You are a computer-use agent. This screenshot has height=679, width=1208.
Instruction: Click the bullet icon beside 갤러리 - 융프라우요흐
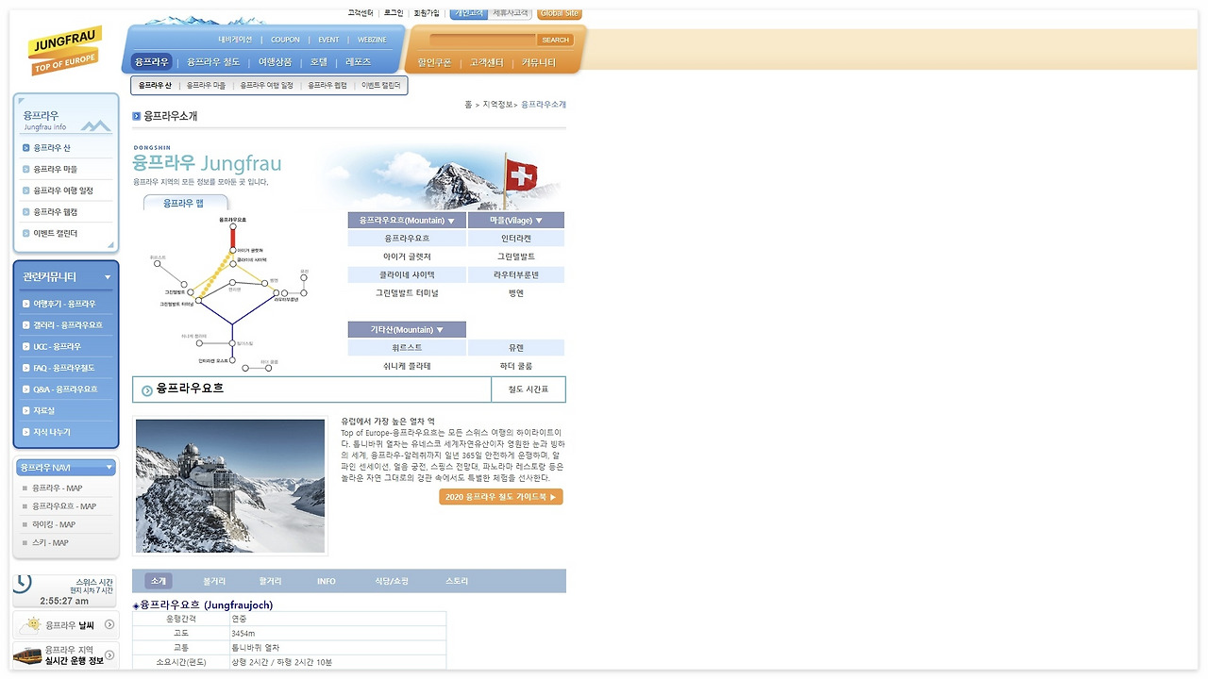point(25,325)
